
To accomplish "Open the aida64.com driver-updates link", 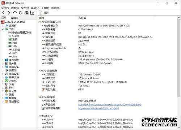I will point(98,108).
